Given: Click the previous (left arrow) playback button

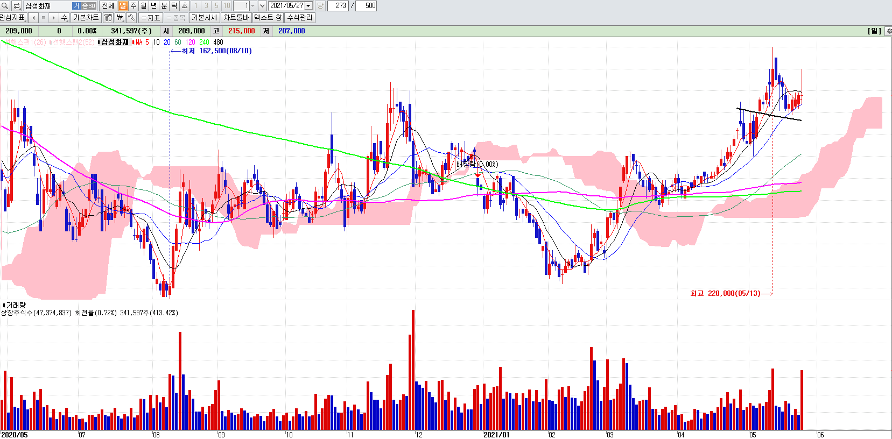Looking at the screenshot, I should tap(33, 18).
